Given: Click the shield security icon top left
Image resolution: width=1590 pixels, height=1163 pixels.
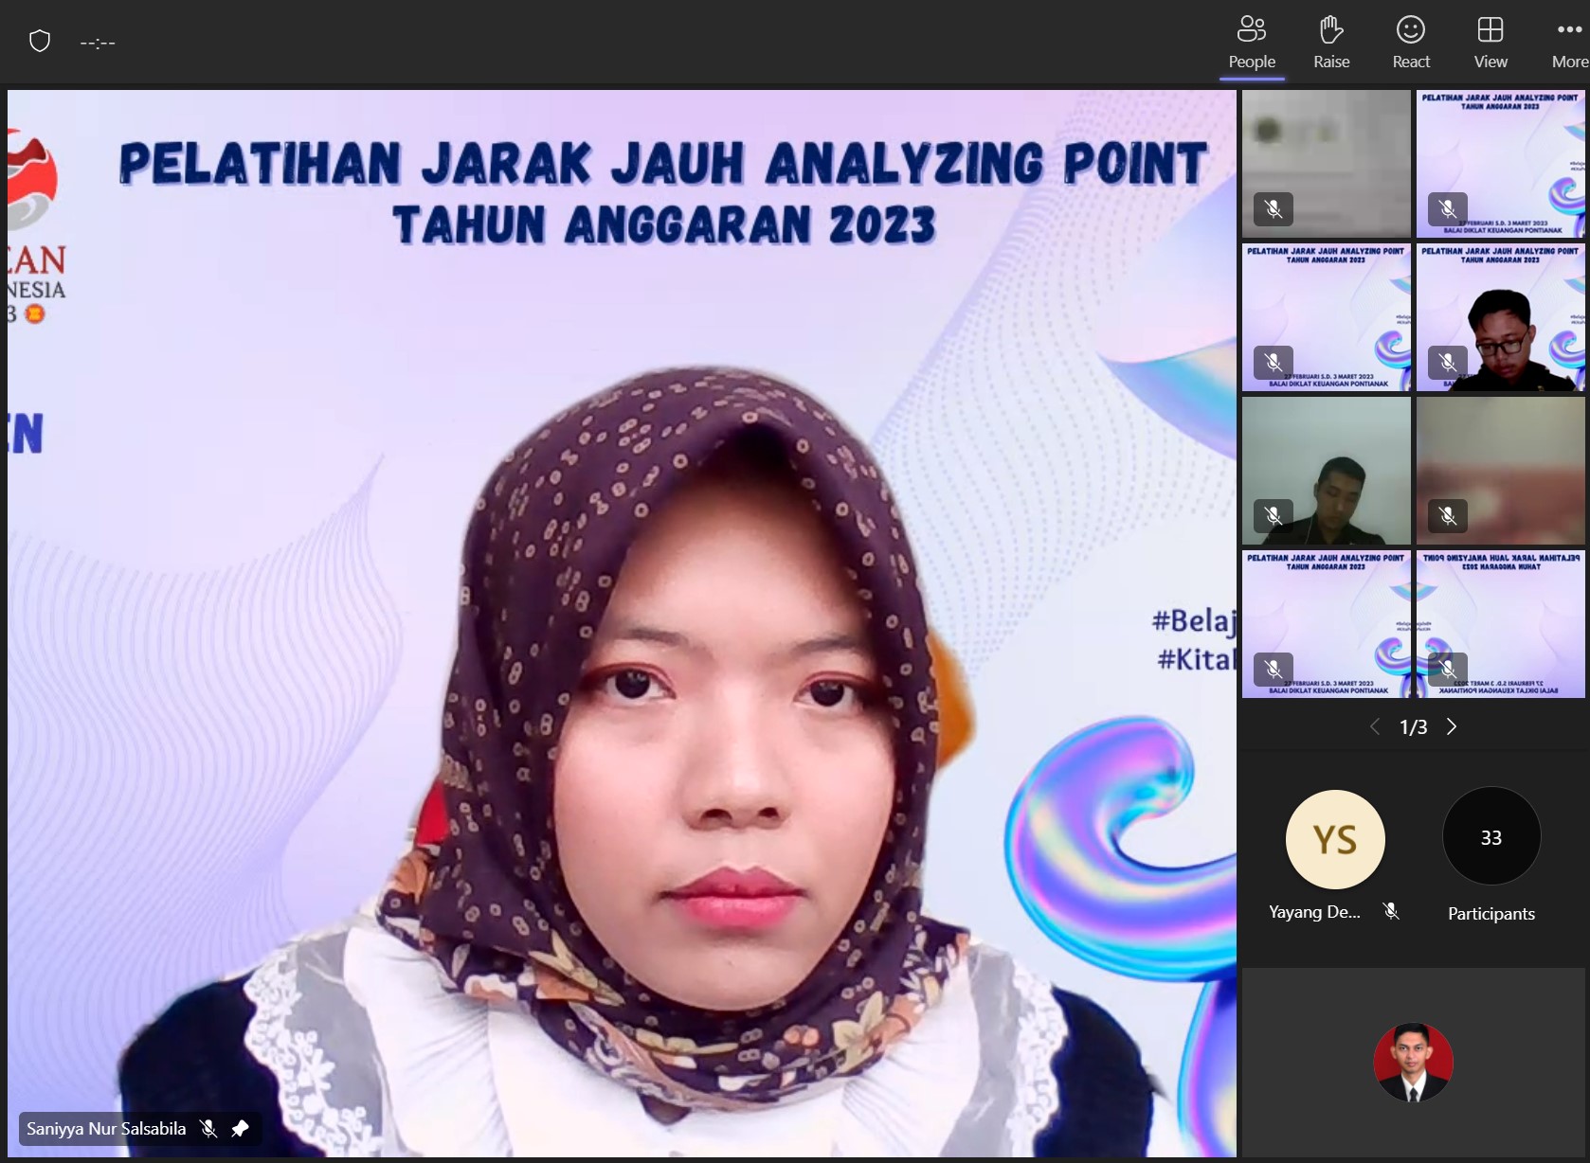Looking at the screenshot, I should (40, 41).
